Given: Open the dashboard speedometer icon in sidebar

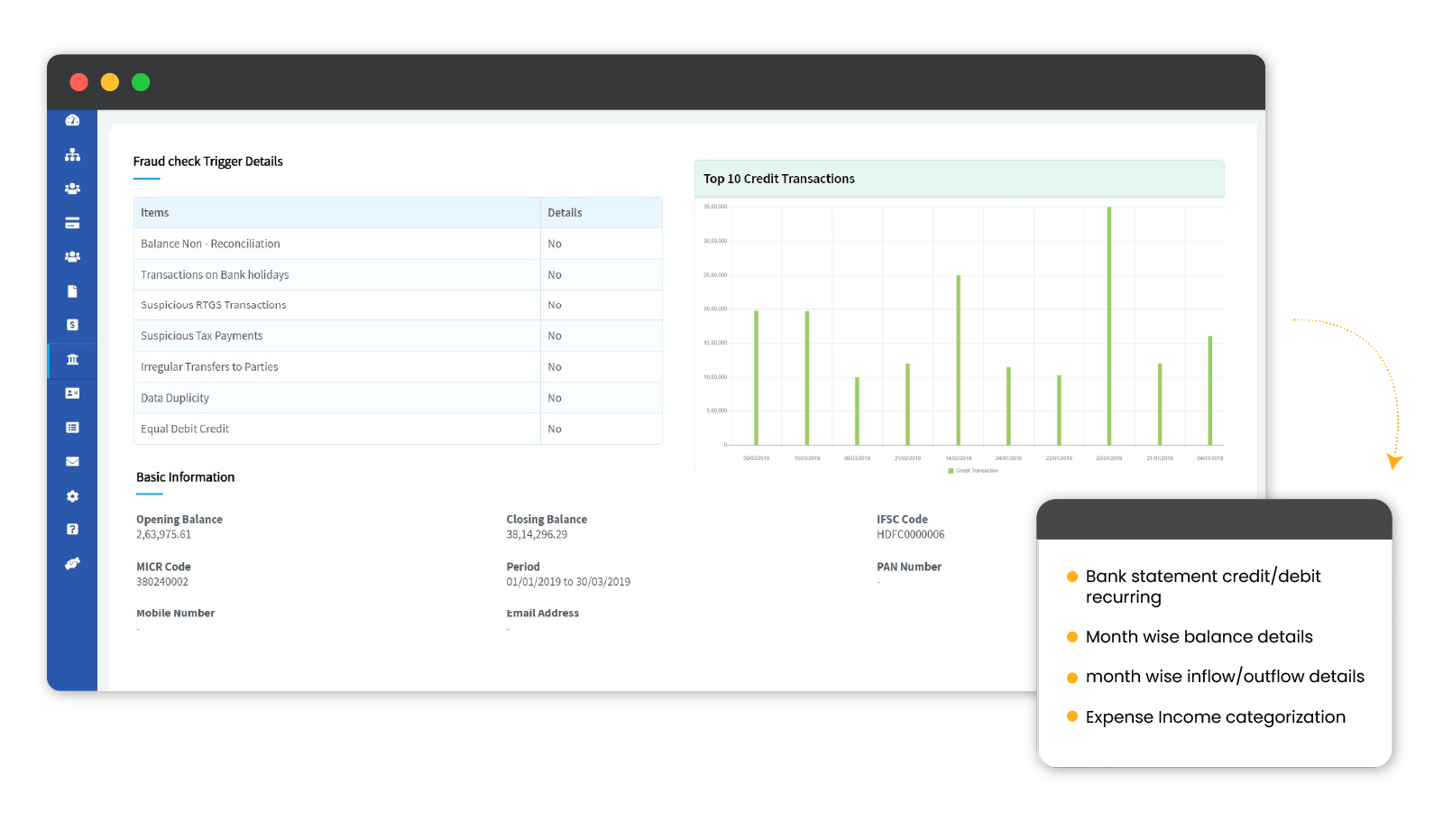Looking at the screenshot, I should (x=72, y=120).
